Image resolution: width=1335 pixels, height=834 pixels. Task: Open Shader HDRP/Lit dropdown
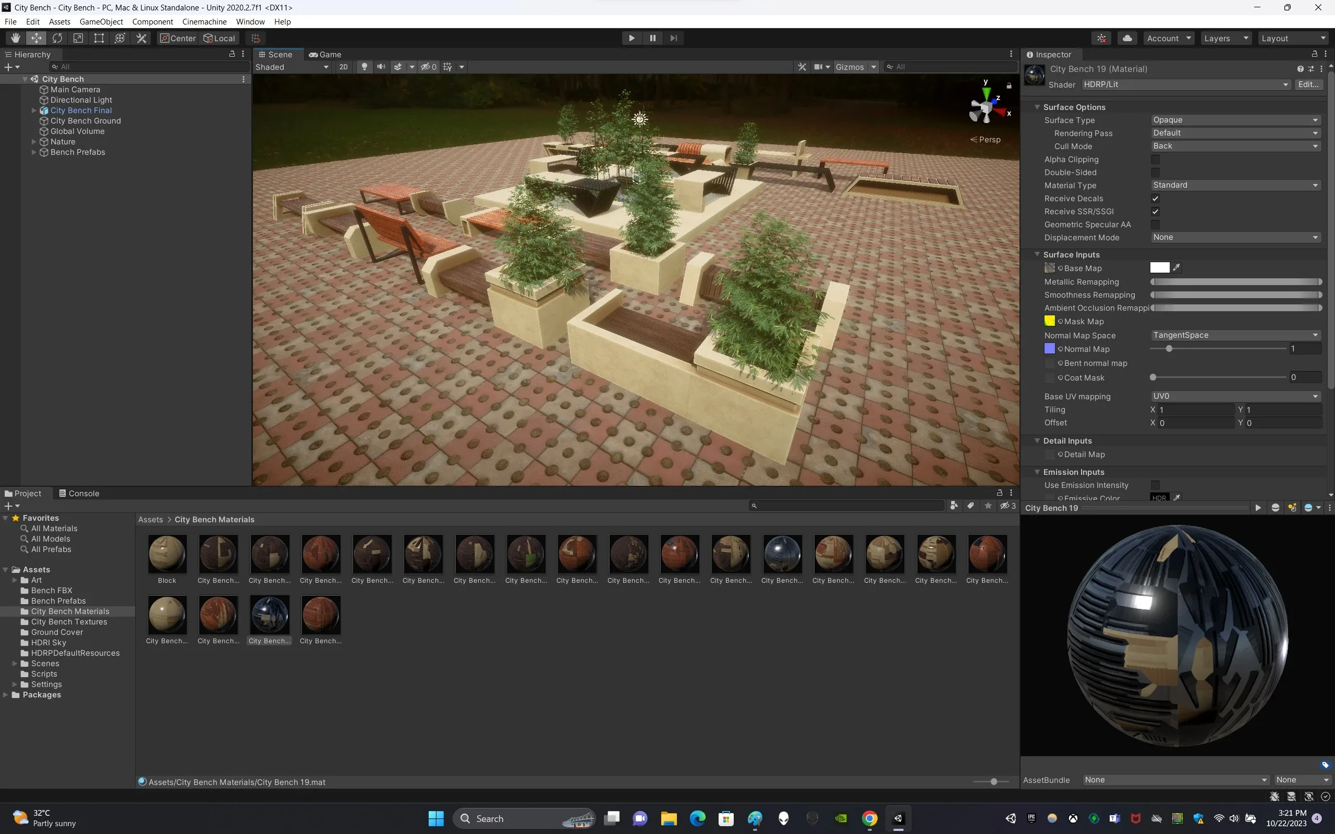tap(1186, 84)
